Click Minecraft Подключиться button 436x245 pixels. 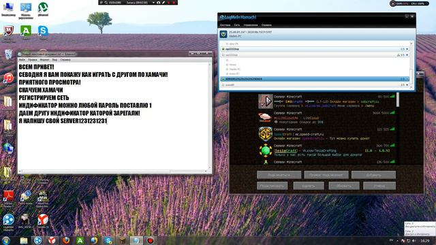coord(279,175)
